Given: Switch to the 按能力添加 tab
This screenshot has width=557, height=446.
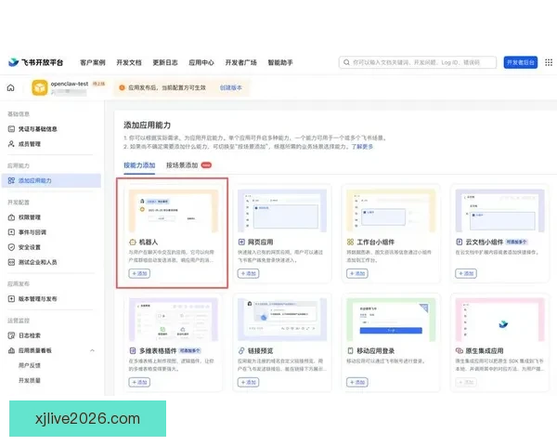Looking at the screenshot, I should 139,165.
